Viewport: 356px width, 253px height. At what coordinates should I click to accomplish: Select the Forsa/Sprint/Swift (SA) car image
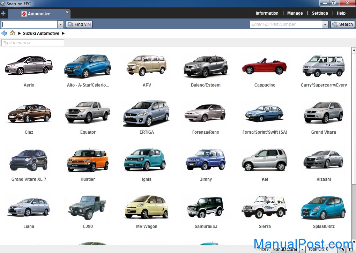(264, 113)
